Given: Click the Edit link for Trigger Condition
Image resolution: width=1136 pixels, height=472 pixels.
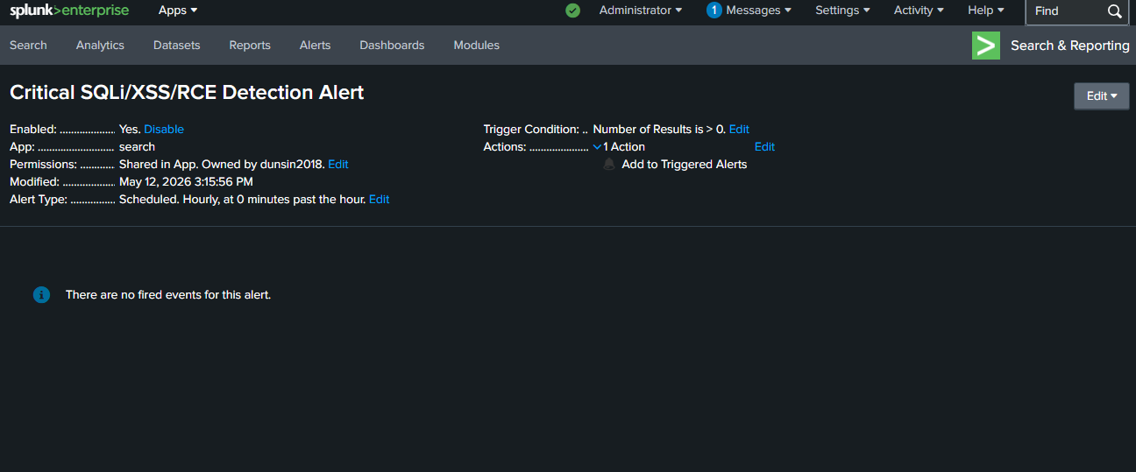Looking at the screenshot, I should [x=739, y=130].
